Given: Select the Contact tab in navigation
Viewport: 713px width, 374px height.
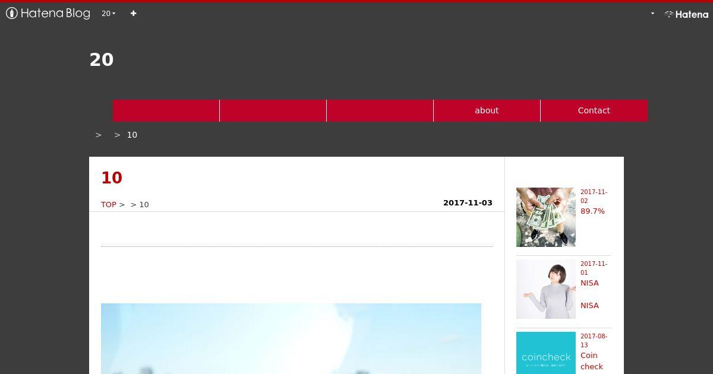Looking at the screenshot, I should coord(594,110).
